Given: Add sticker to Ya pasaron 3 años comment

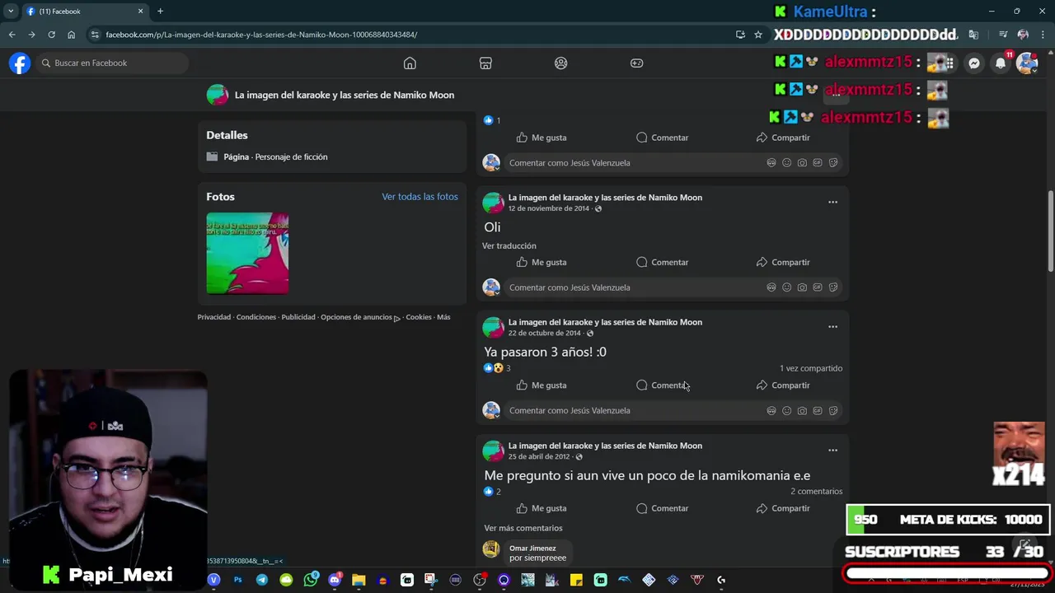Looking at the screenshot, I should click(x=833, y=410).
